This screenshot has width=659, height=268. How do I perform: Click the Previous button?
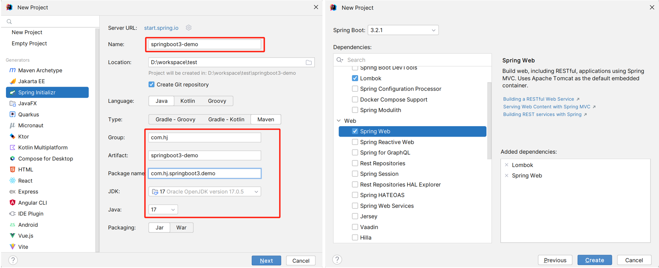pos(555,260)
